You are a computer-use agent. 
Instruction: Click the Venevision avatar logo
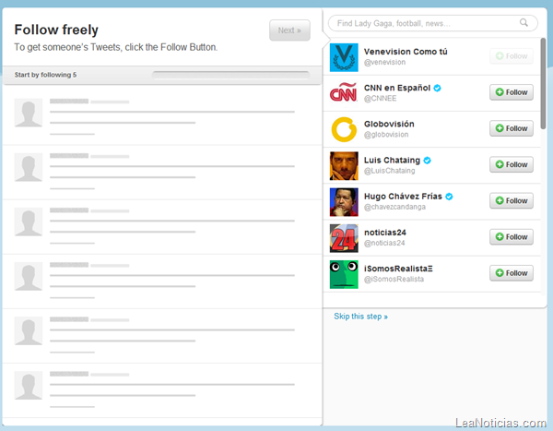(x=344, y=57)
